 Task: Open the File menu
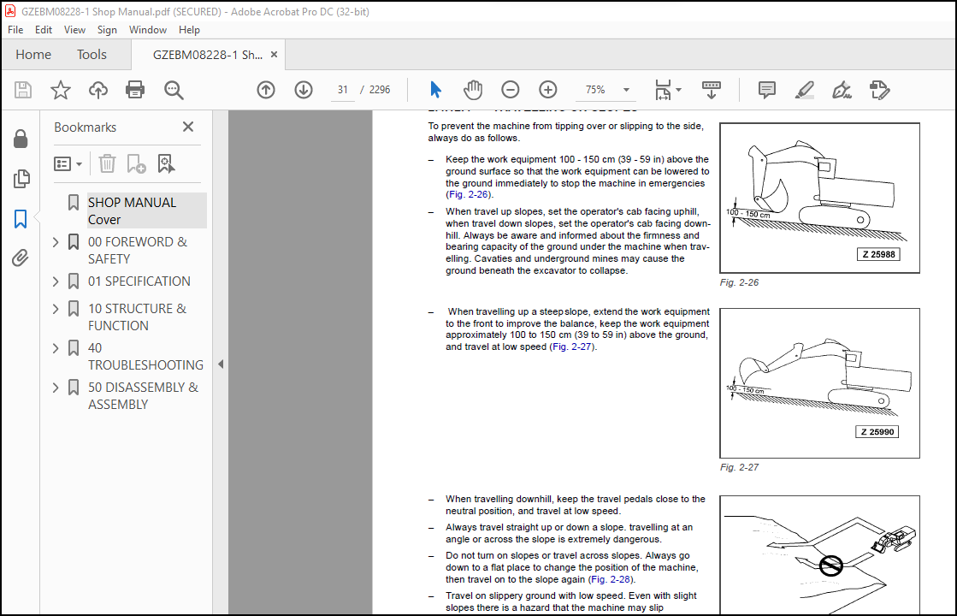[x=15, y=30]
